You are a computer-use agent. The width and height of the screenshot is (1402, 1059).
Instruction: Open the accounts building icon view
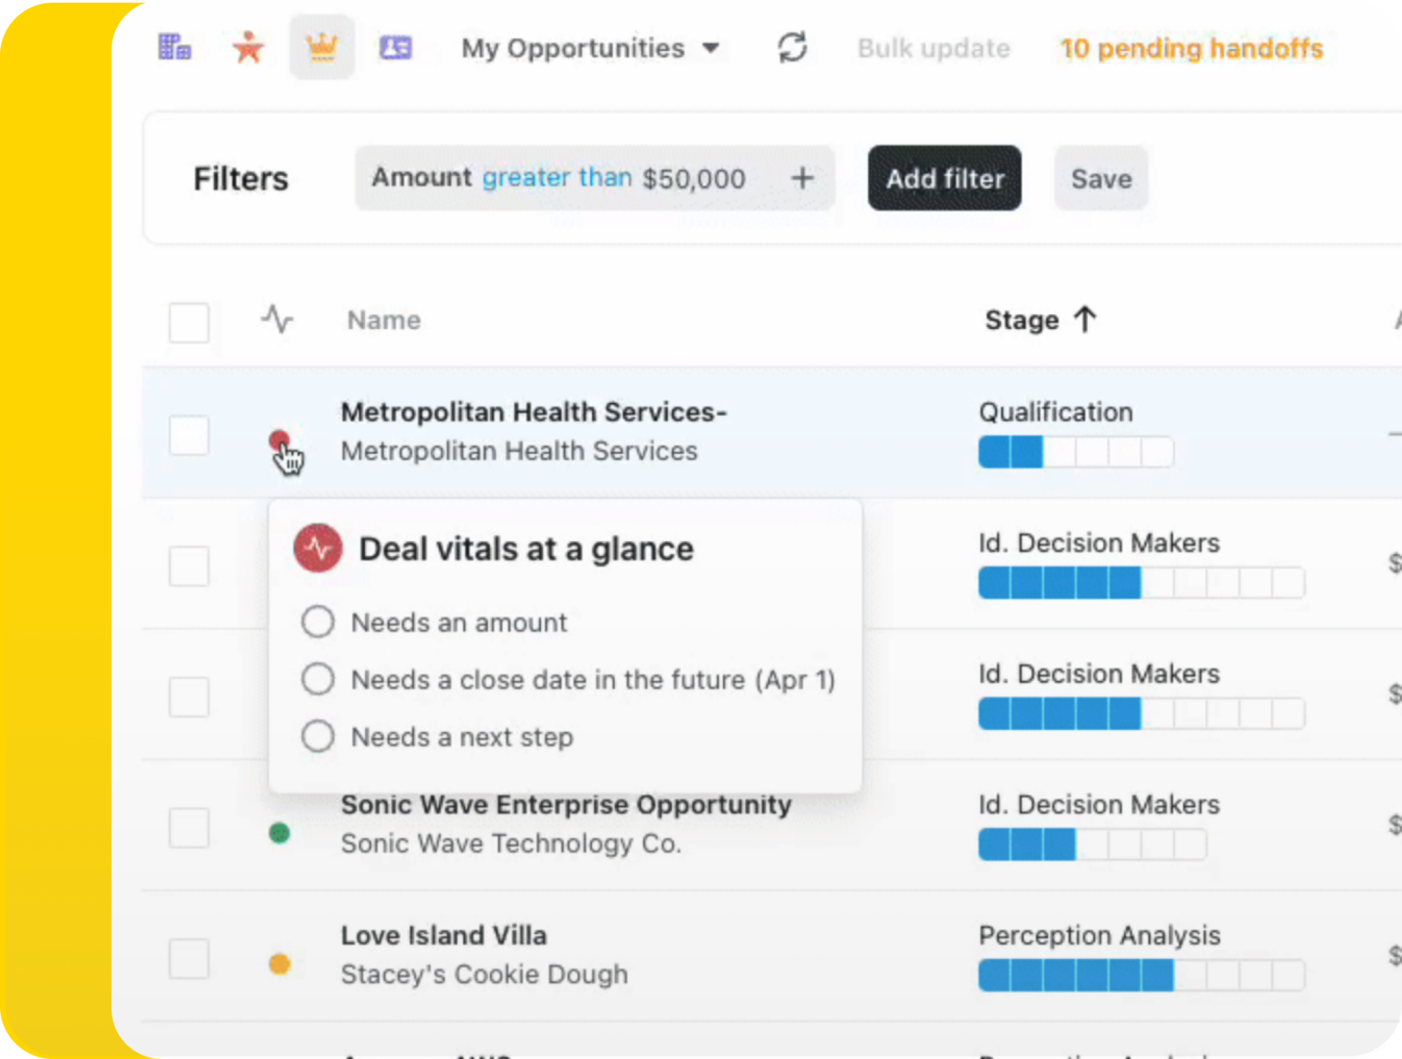click(x=175, y=47)
